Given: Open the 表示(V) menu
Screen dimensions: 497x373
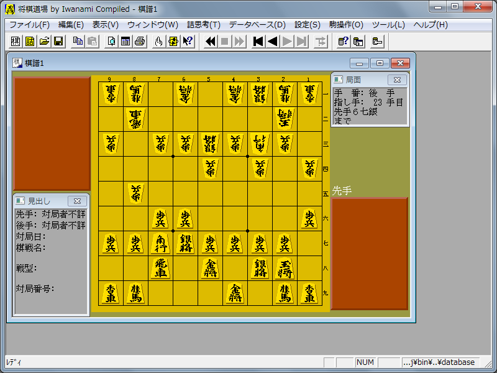Looking at the screenshot, I should click(x=105, y=25).
